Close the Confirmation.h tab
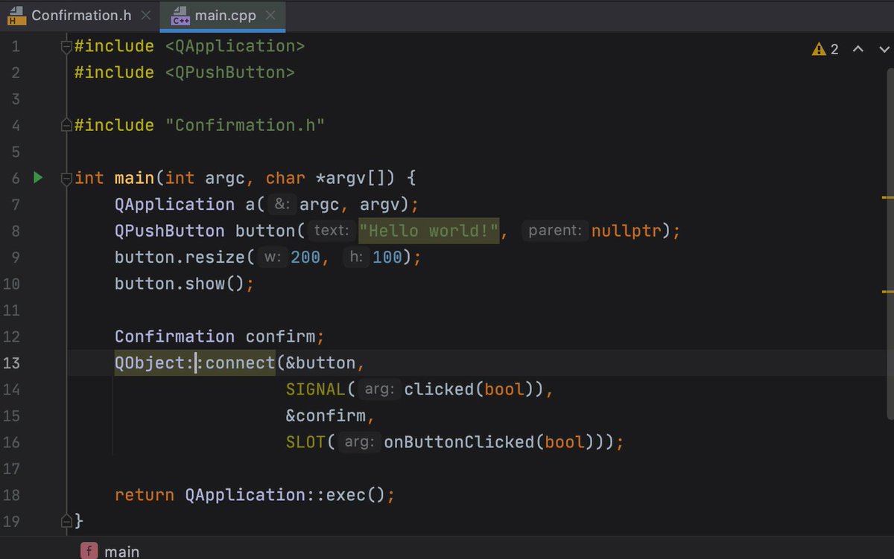894x559 pixels. 145,16
